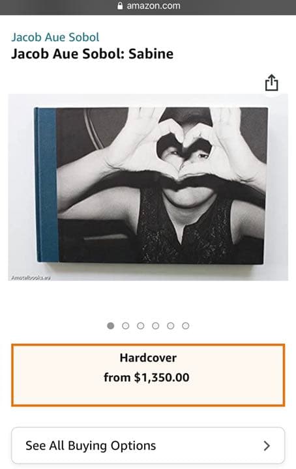Screen dimensions: 296x469
Task: Jump to the third image carousel dot
Action: (141, 326)
